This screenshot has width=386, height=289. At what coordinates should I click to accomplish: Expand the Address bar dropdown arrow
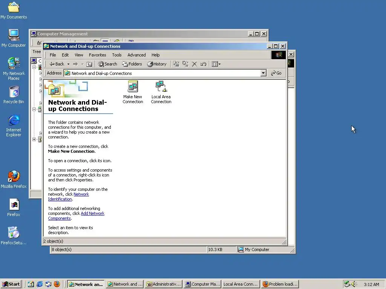pyautogui.click(x=263, y=73)
